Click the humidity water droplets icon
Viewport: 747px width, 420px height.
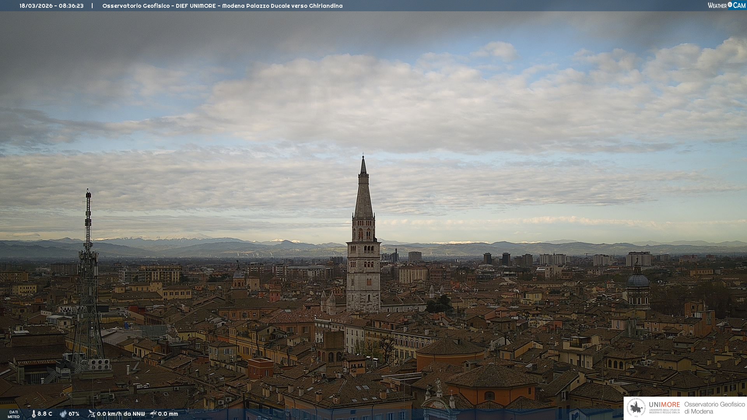[63, 414]
